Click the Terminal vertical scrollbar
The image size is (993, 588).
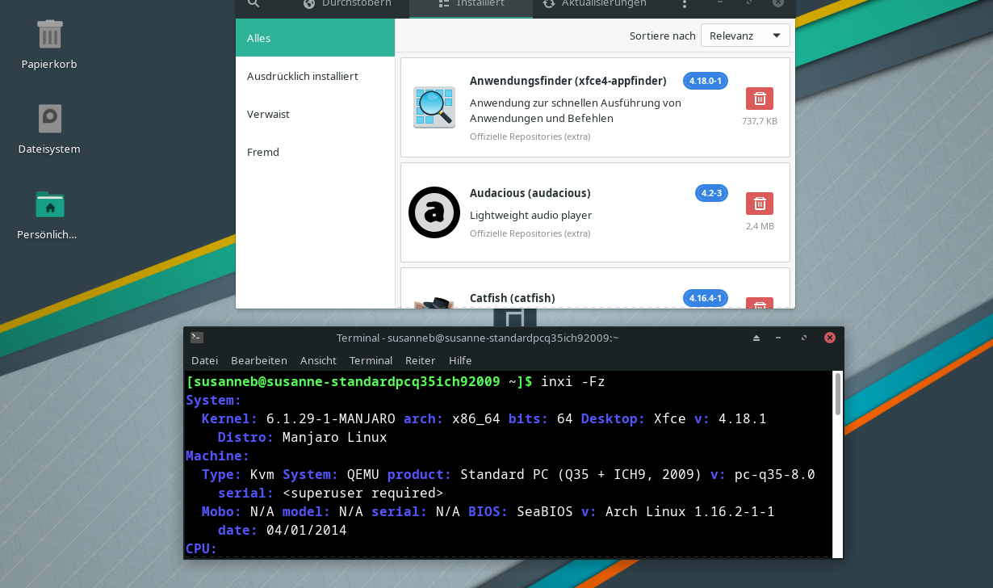[838, 396]
